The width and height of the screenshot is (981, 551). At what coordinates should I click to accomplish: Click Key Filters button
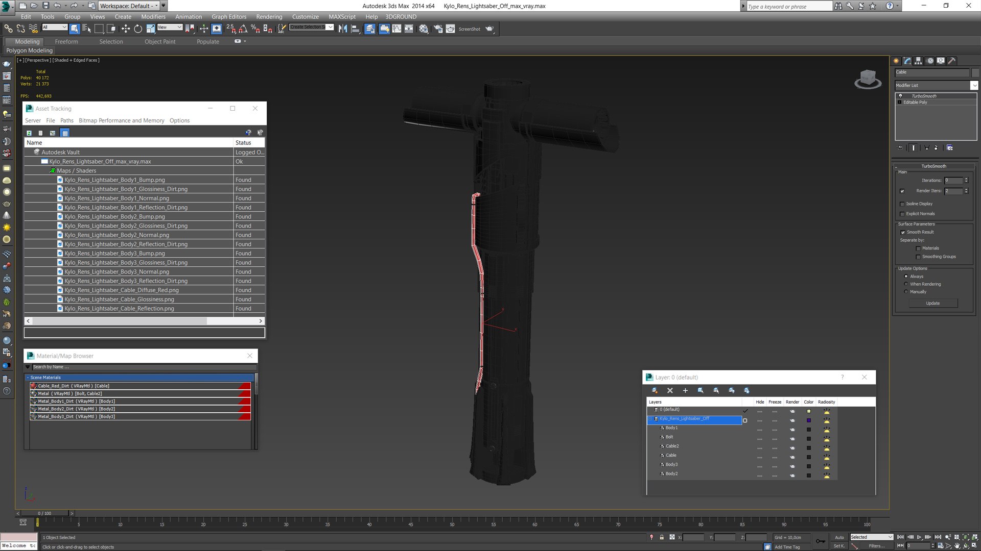pyautogui.click(x=876, y=546)
